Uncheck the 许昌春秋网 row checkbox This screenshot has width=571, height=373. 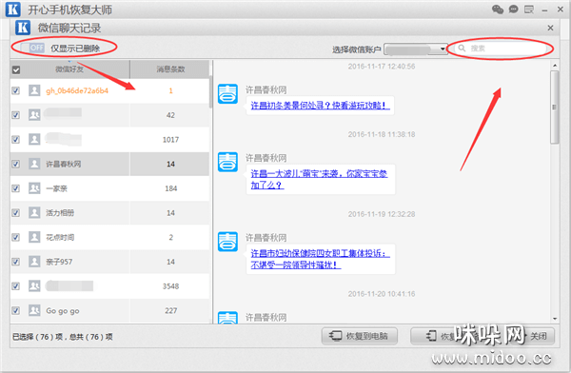(15, 164)
